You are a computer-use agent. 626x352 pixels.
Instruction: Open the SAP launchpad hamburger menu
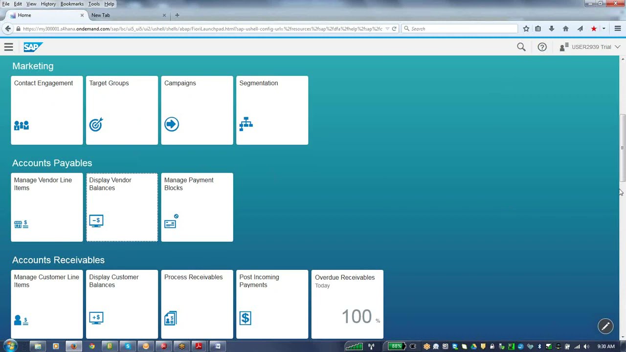(x=8, y=47)
